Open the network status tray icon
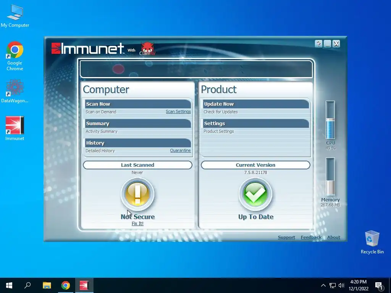 coord(333,285)
